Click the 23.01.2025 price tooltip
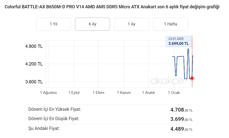This screenshot has width=229, height=138. [x=178, y=41]
